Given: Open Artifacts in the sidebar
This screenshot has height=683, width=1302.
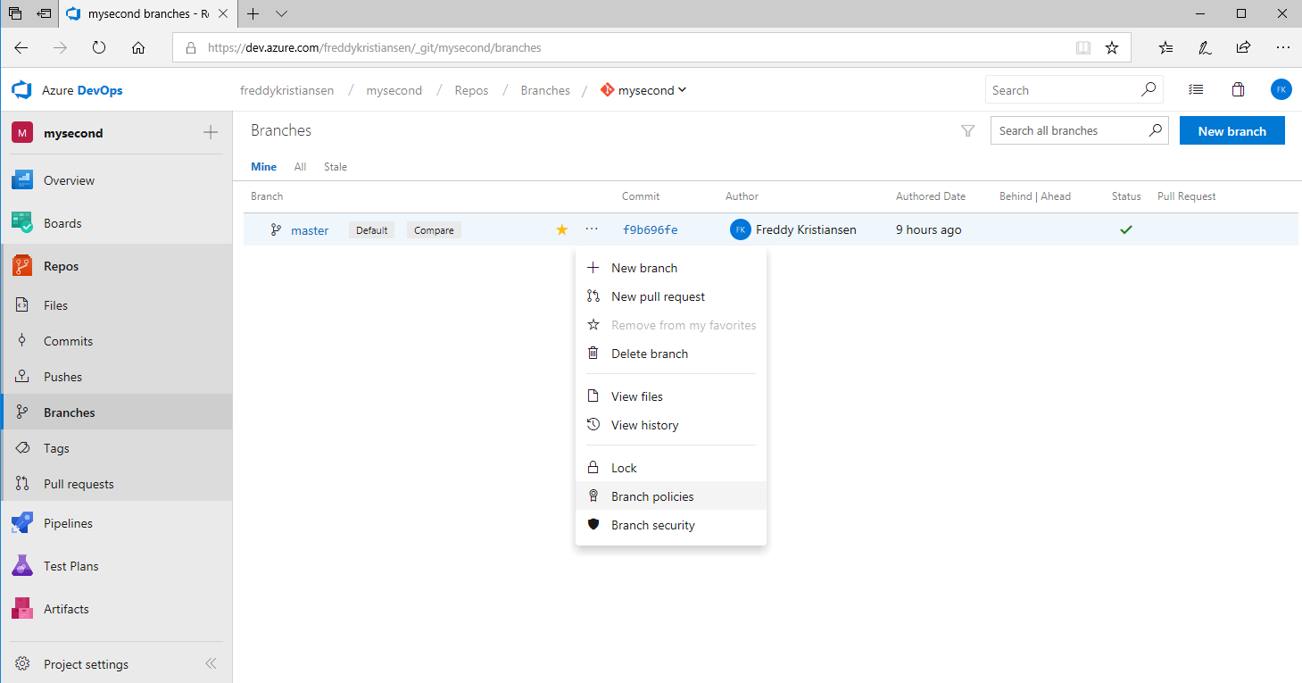Looking at the screenshot, I should pos(66,609).
